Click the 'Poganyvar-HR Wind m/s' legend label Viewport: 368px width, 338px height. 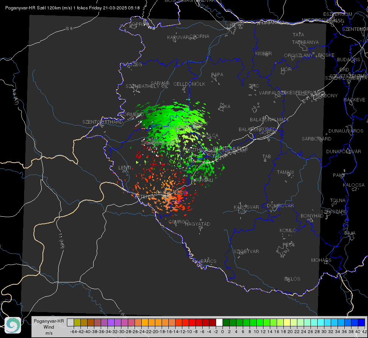click(48, 327)
